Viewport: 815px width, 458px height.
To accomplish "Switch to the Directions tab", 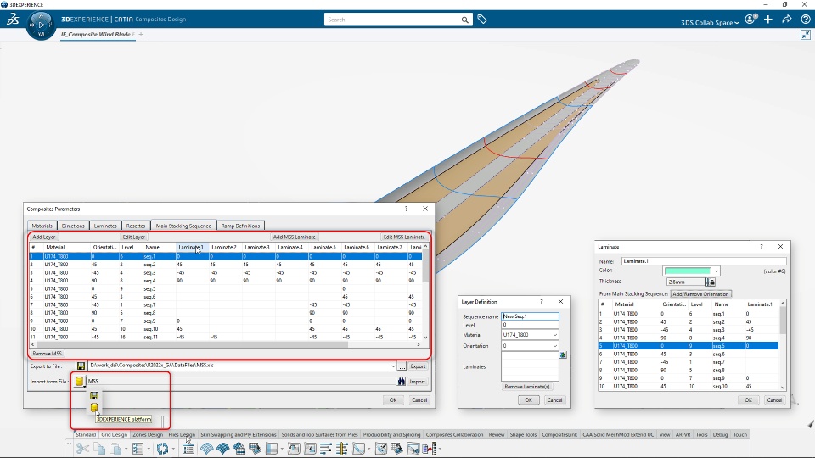I will pyautogui.click(x=73, y=226).
